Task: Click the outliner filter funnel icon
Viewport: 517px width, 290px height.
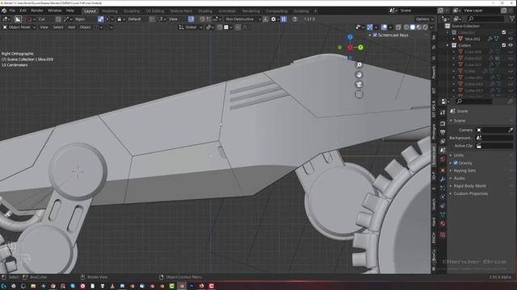Action: [511, 19]
